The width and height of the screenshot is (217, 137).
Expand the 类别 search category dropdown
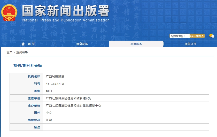(x=200, y=36)
